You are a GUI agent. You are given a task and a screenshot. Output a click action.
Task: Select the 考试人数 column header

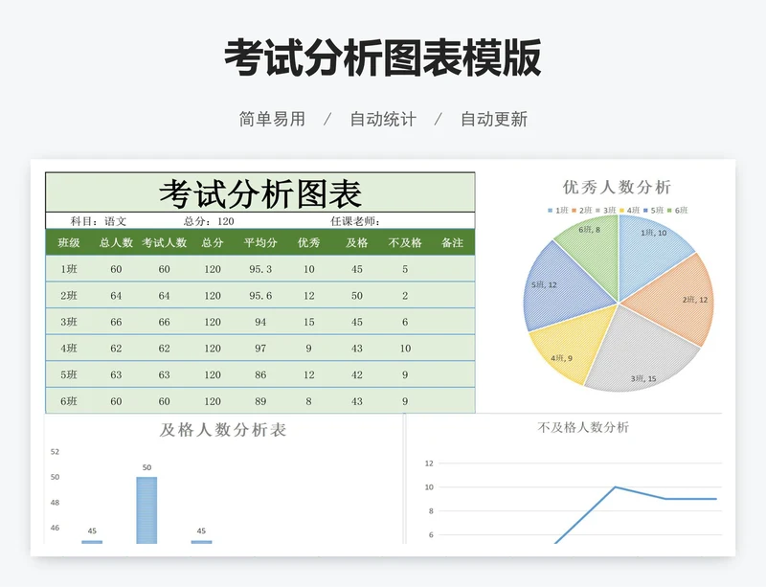point(164,242)
